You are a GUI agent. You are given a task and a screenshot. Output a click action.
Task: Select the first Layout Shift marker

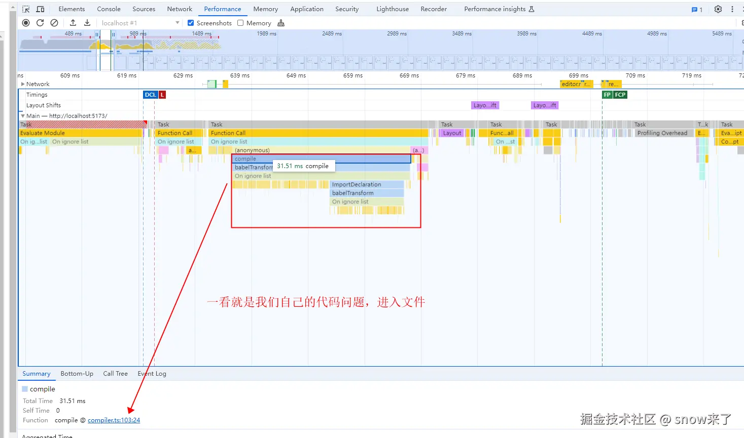(485, 105)
